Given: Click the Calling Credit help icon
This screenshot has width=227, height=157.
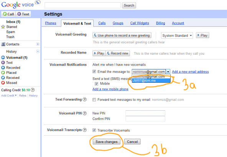Looking at the screenshot, I should coord(33,90).
